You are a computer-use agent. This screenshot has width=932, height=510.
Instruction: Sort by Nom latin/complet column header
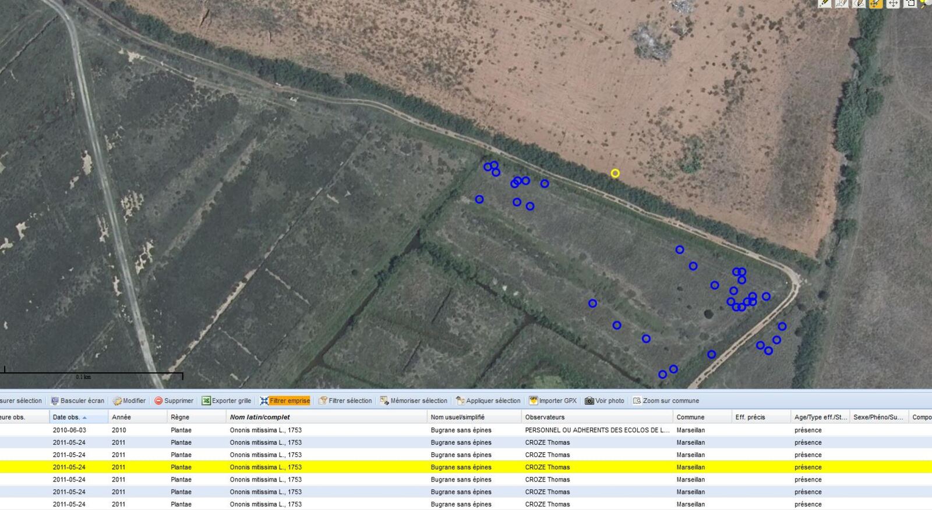pyautogui.click(x=260, y=417)
